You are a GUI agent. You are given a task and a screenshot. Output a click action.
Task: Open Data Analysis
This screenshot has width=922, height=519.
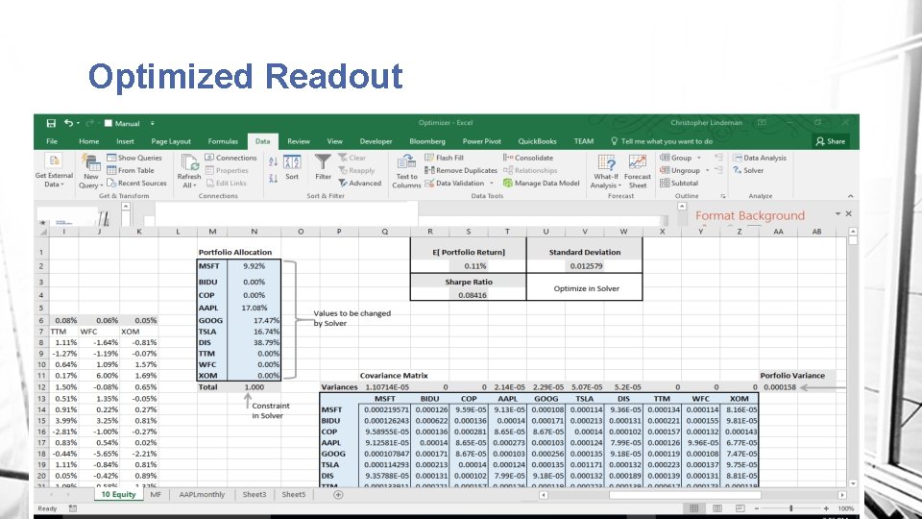click(759, 158)
